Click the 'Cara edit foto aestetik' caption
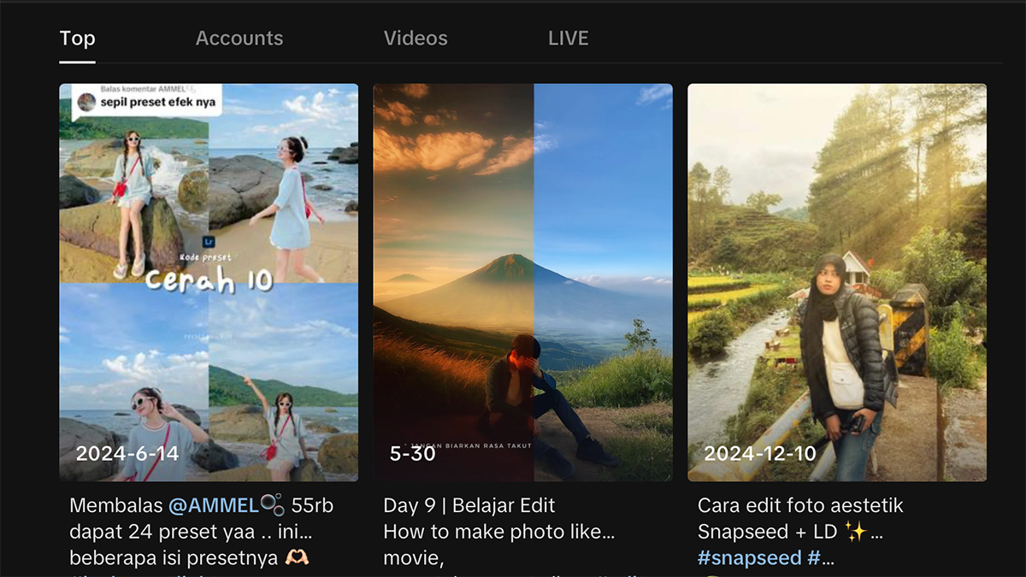The image size is (1026, 577). (800, 505)
